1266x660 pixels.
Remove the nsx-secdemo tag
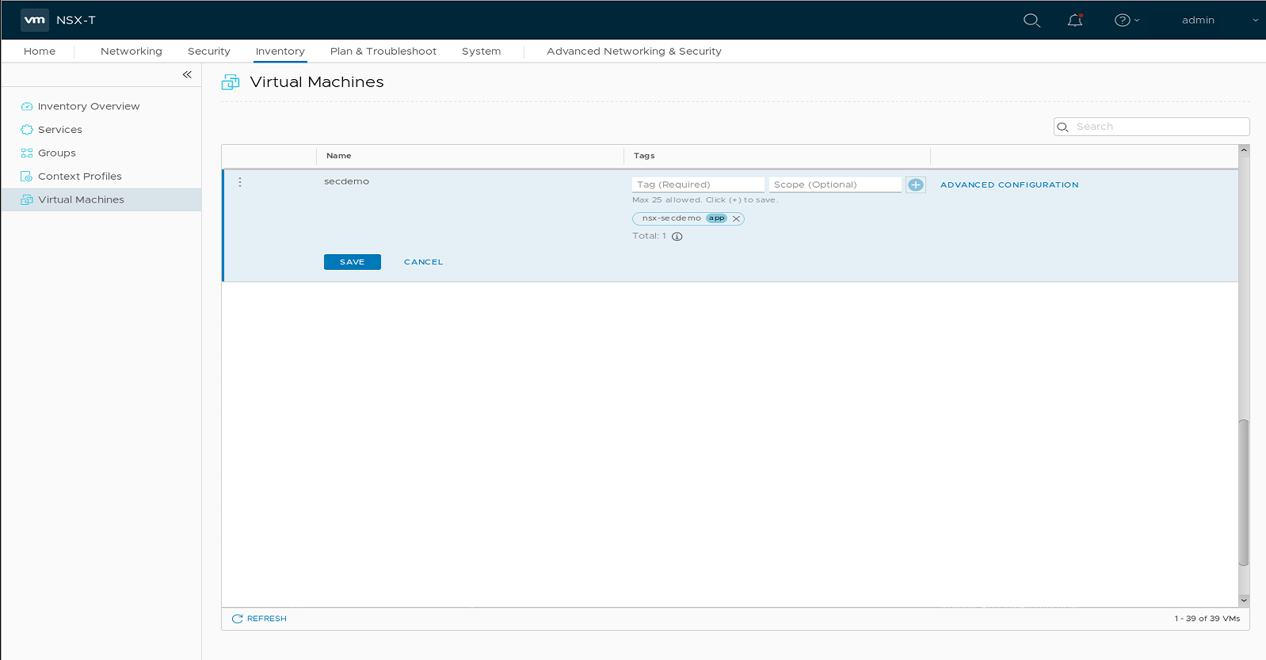coord(736,219)
